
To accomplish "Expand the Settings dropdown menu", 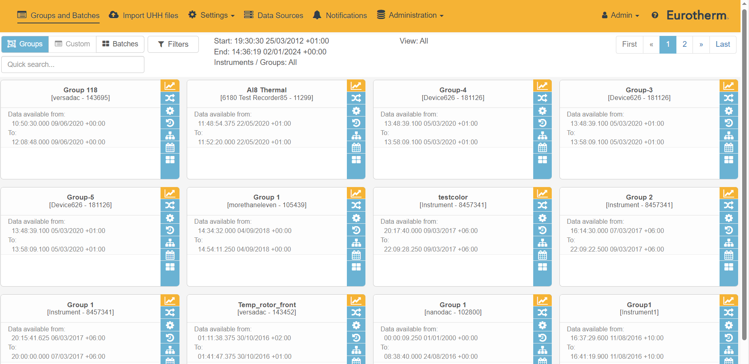I will 211,15.
